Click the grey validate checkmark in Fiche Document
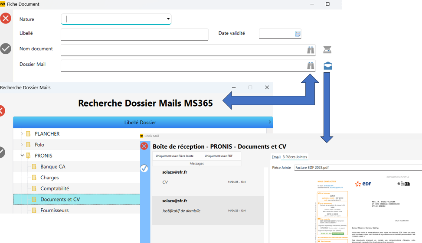Image resolution: width=422 pixels, height=243 pixels. [x=5, y=49]
